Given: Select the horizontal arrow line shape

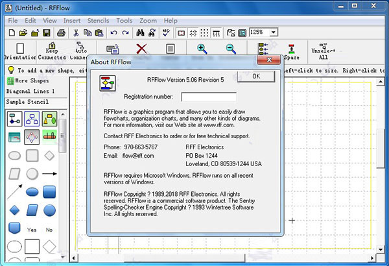Looking at the screenshot, I should pyautogui.click(x=49, y=174).
